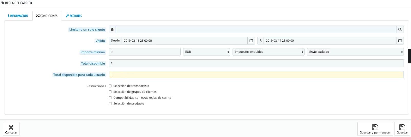The width and height of the screenshot is (411, 137).
Task: Toggle Compatibilidad con otras reglas de carrito
Action: click(110, 98)
